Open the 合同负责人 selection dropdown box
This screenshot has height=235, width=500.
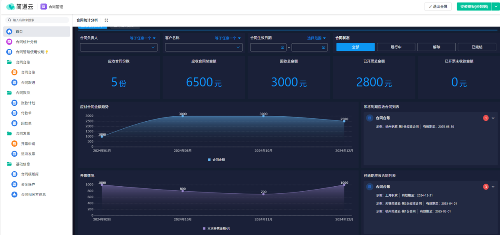(119, 47)
